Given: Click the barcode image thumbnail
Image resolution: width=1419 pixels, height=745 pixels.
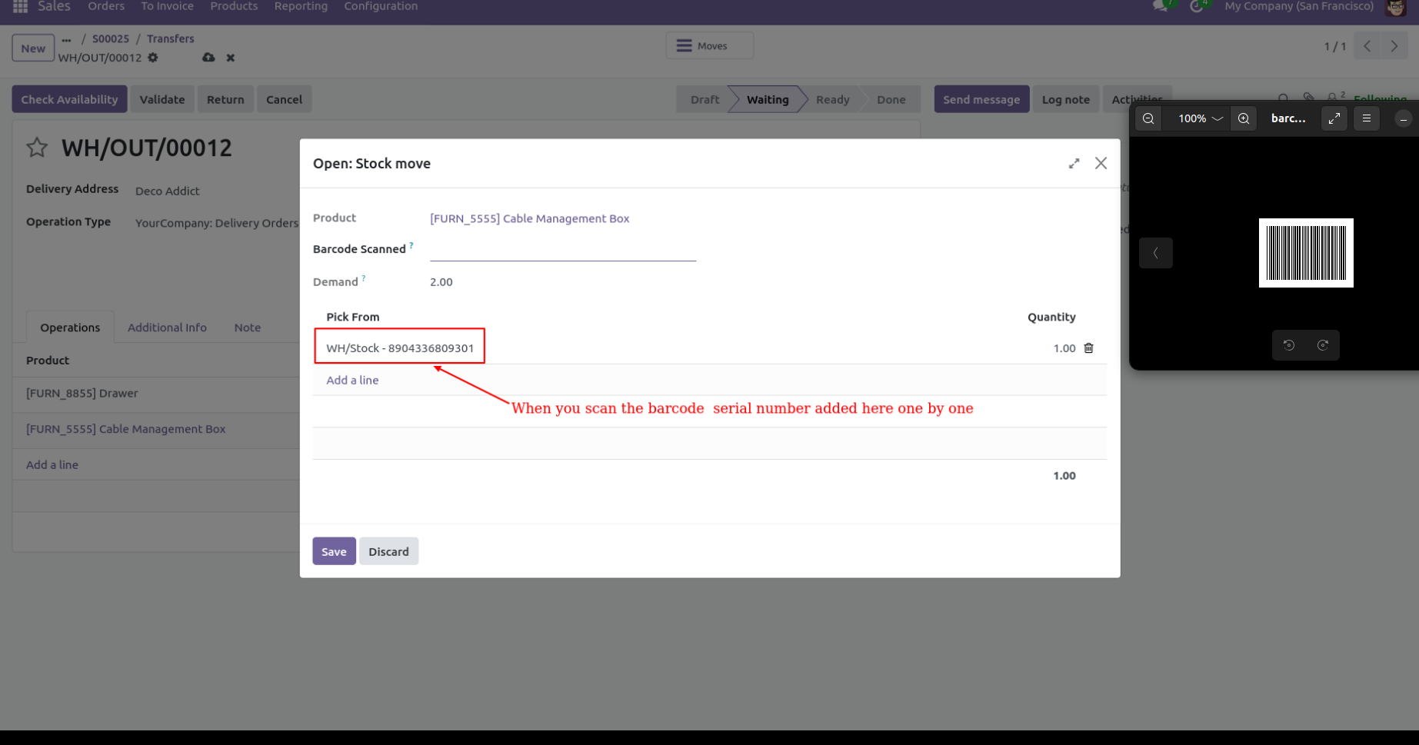Looking at the screenshot, I should [x=1306, y=253].
